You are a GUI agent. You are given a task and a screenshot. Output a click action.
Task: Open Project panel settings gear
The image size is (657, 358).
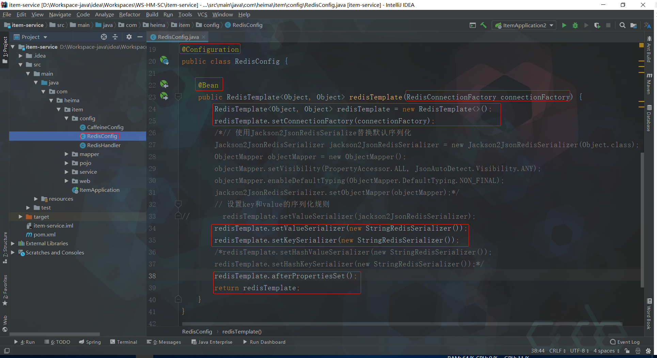pyautogui.click(x=129, y=37)
